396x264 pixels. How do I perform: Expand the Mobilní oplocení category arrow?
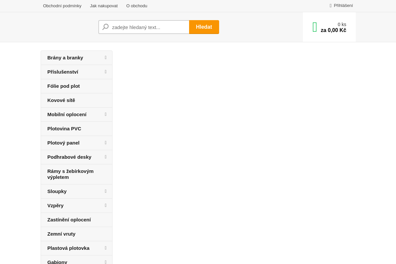106,115
